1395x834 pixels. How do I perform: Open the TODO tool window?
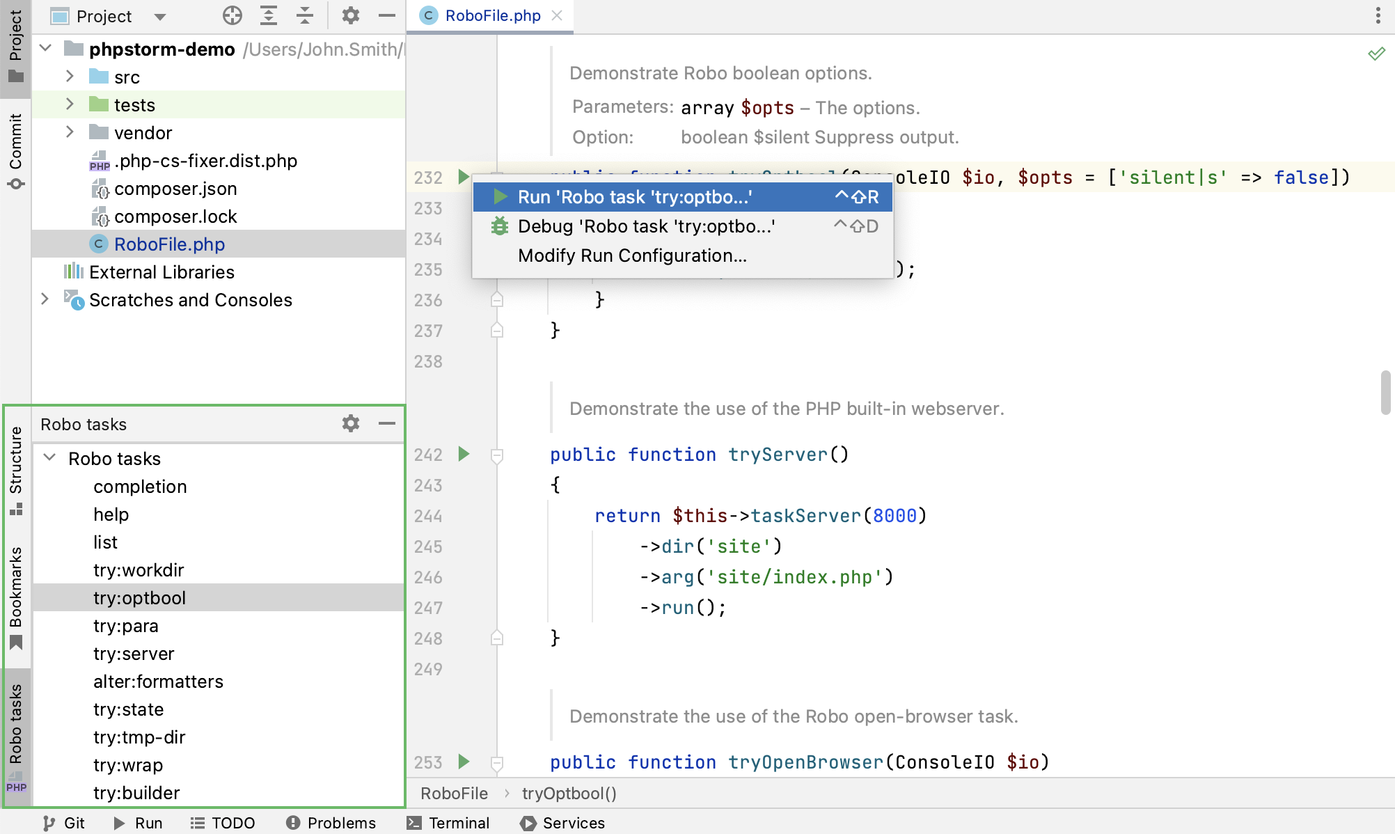click(223, 823)
